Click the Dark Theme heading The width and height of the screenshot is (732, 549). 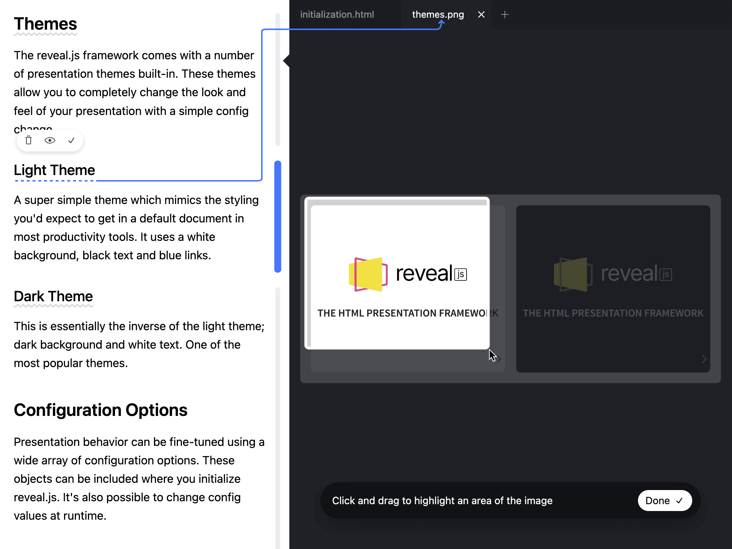click(x=53, y=296)
